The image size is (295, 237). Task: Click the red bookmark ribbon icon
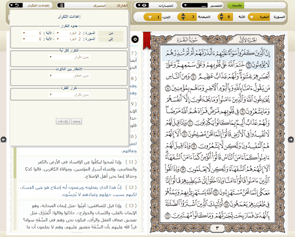[147, 40]
